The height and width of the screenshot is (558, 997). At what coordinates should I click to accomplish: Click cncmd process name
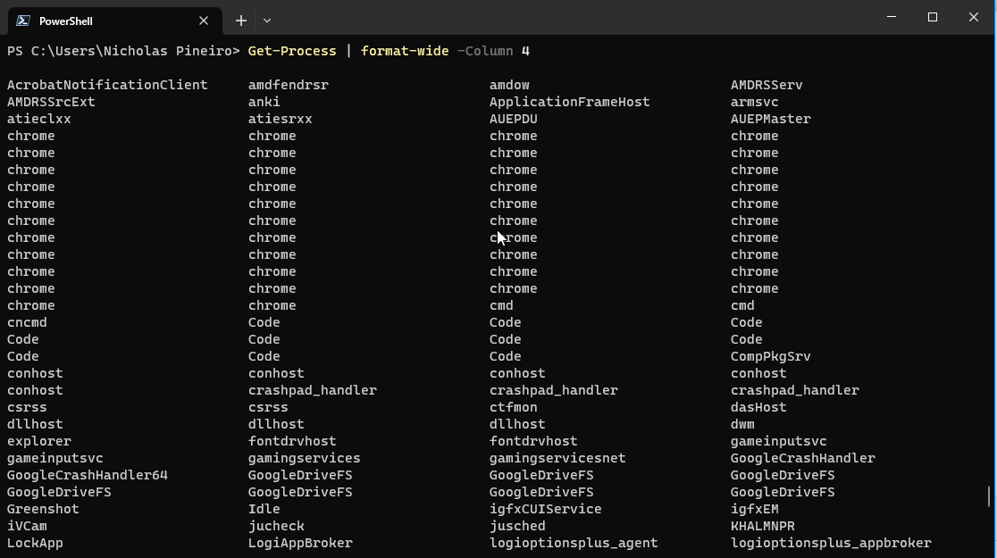[27, 322]
